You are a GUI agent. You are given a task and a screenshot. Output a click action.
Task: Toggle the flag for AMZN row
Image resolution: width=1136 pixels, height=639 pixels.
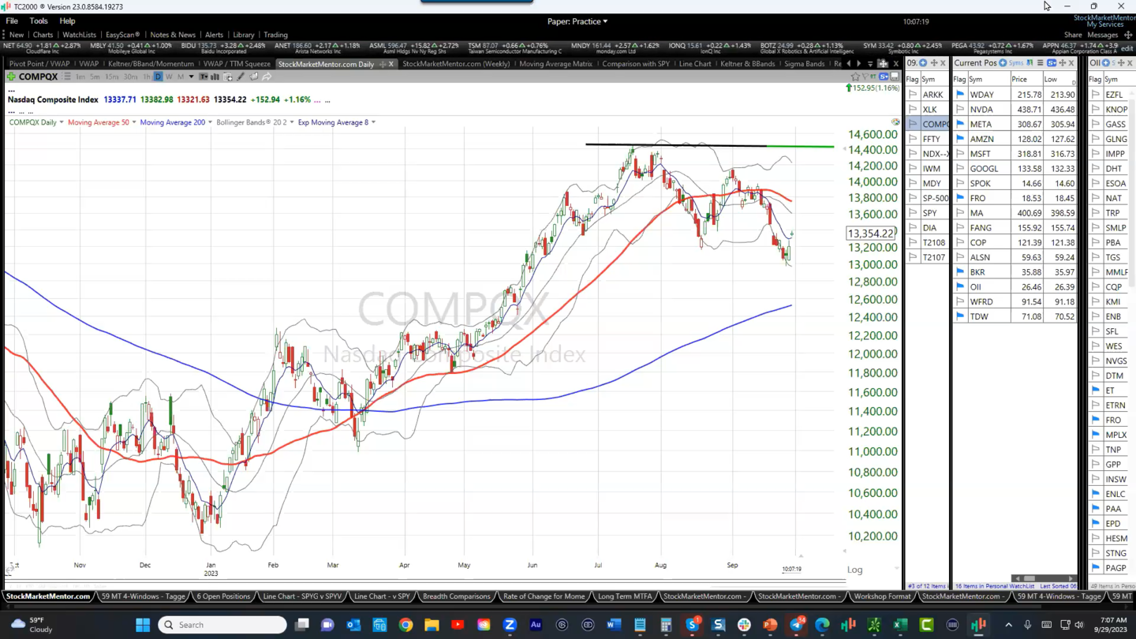click(960, 139)
